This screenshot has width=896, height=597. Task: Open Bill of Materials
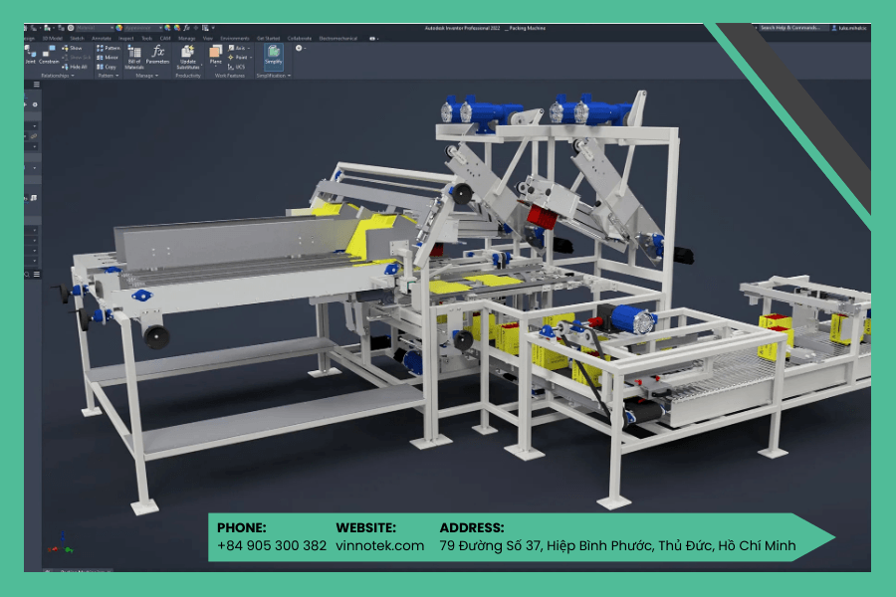pos(134,57)
